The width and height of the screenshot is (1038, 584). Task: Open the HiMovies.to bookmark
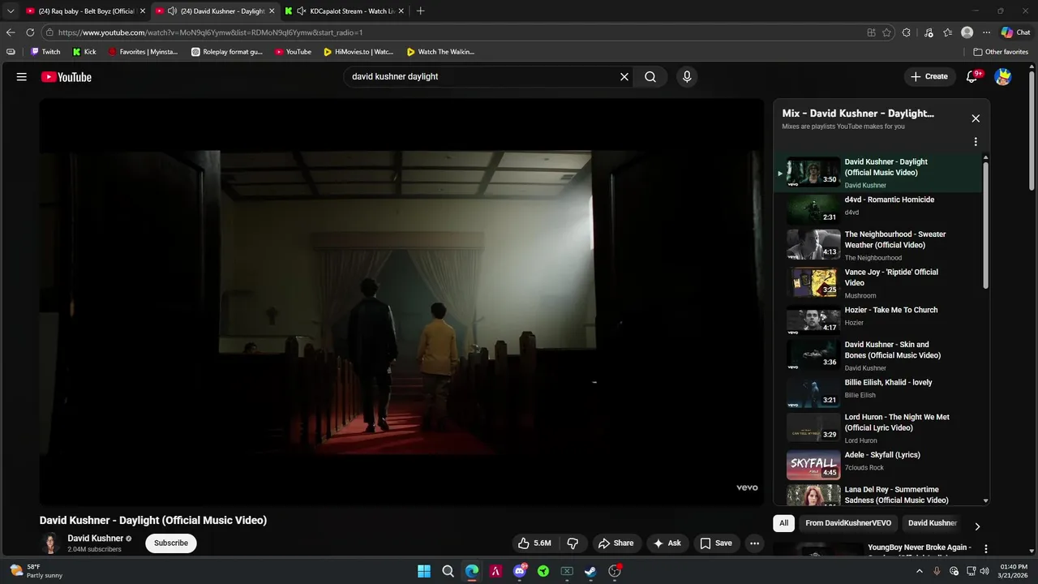[x=358, y=52]
